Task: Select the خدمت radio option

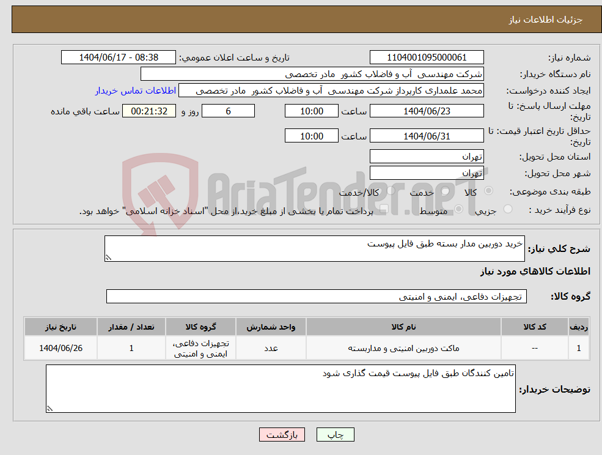Action: click(446, 190)
